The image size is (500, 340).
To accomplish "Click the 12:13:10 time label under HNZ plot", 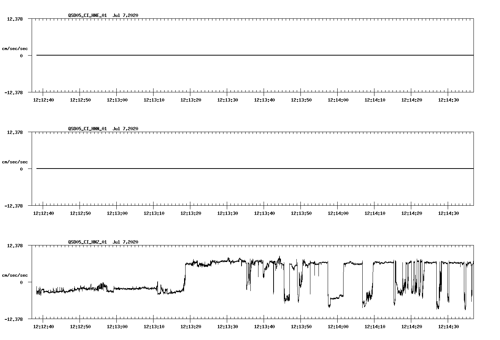I will point(154,327).
